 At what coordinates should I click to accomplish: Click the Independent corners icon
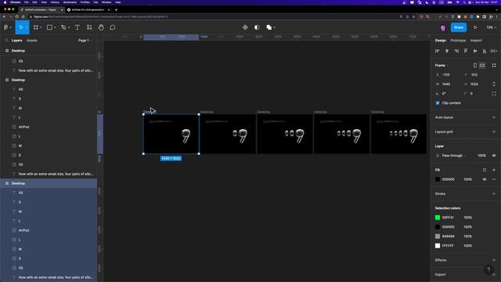point(494,94)
